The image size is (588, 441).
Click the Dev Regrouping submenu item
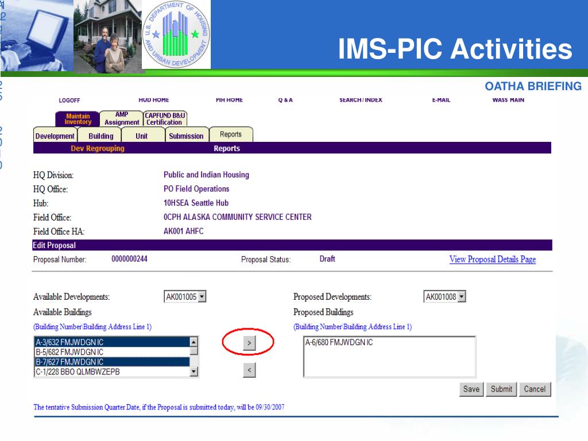point(98,148)
